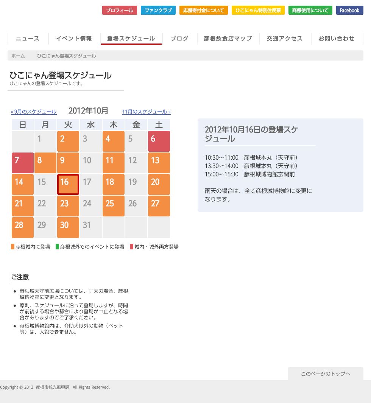Open the ブログ menu item
This screenshot has width=371, height=403.
click(x=179, y=39)
